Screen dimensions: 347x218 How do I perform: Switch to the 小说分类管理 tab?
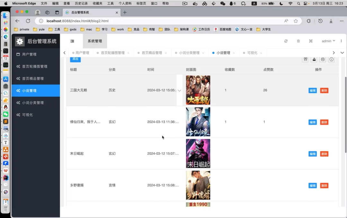(189, 53)
